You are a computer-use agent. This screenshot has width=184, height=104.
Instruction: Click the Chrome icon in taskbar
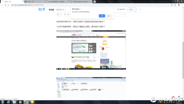click(26, 102)
